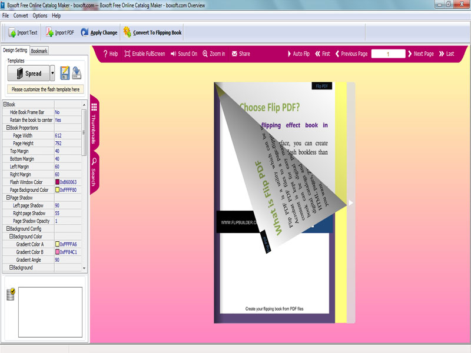Select the Bottom Margin row
Viewport: 471px width, 353px height.
pyautogui.click(x=42, y=159)
